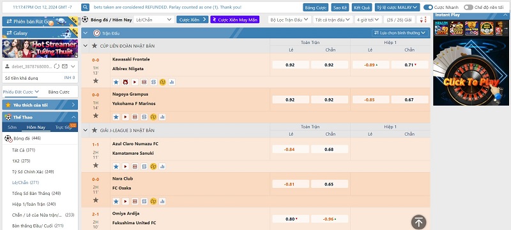The image size is (511, 230).
Task: Favorite the Cúp Liên Đoàn Nhật Bản league star
Action: 95,46
